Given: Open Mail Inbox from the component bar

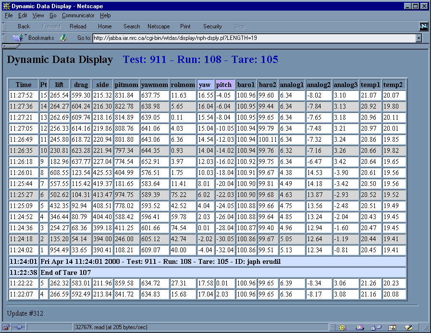Looking at the screenshot, I should (359, 327).
